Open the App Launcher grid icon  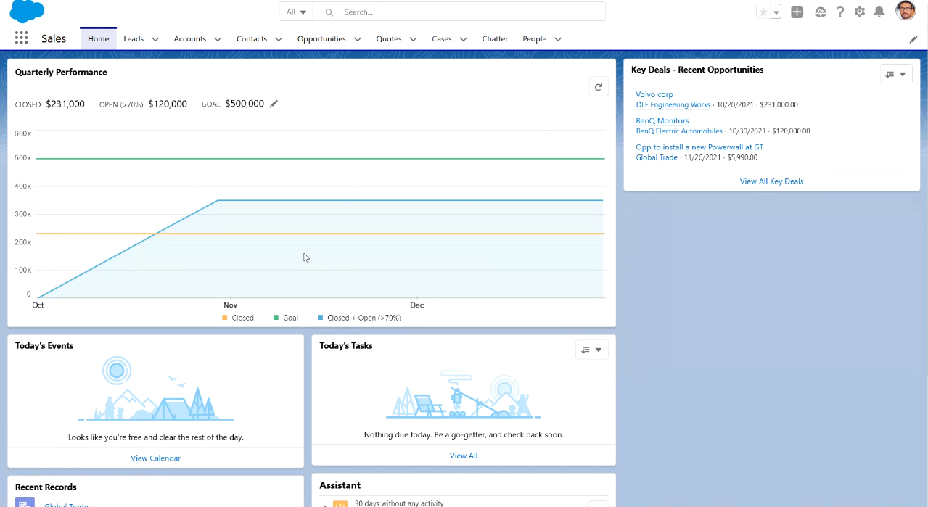pos(21,38)
